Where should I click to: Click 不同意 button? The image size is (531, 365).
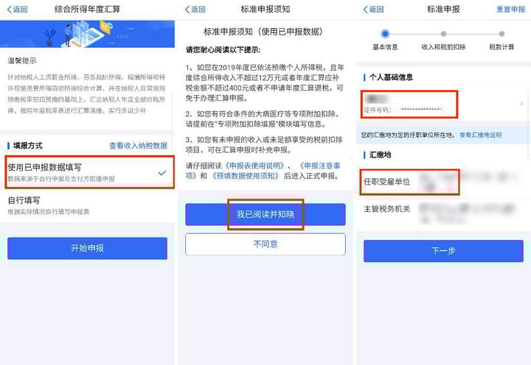coord(265,244)
